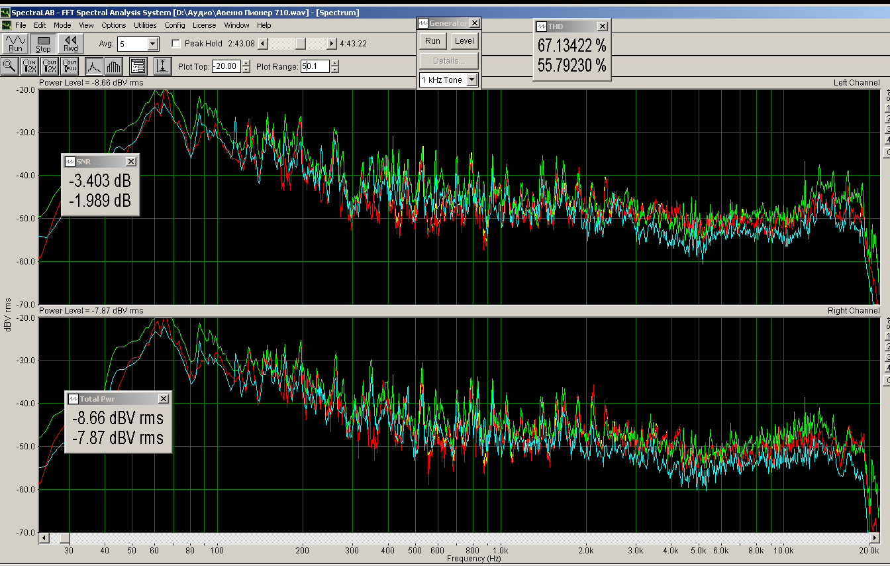
Task: Decrease the Plot Top value
Action: (x=247, y=69)
